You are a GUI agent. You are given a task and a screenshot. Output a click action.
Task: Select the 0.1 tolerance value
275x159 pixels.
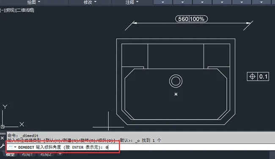tap(263, 77)
